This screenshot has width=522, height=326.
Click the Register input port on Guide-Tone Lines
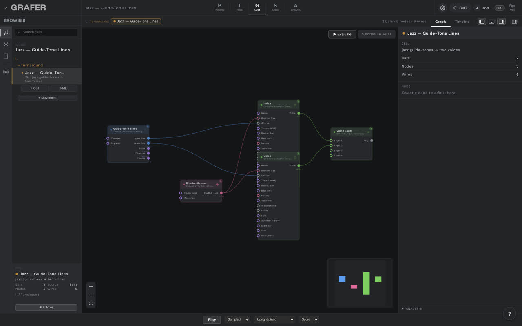108,143
